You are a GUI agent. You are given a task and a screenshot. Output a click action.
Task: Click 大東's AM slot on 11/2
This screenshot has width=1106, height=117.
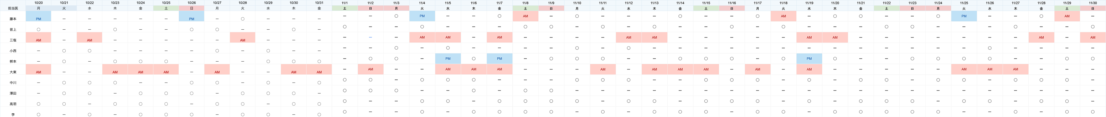[x=370, y=69]
